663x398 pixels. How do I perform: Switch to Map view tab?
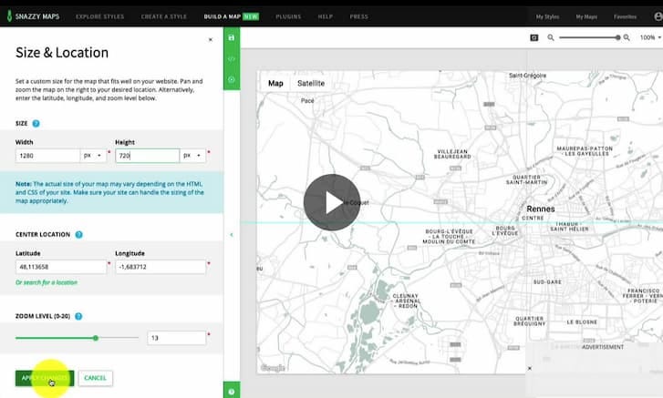[x=275, y=83]
